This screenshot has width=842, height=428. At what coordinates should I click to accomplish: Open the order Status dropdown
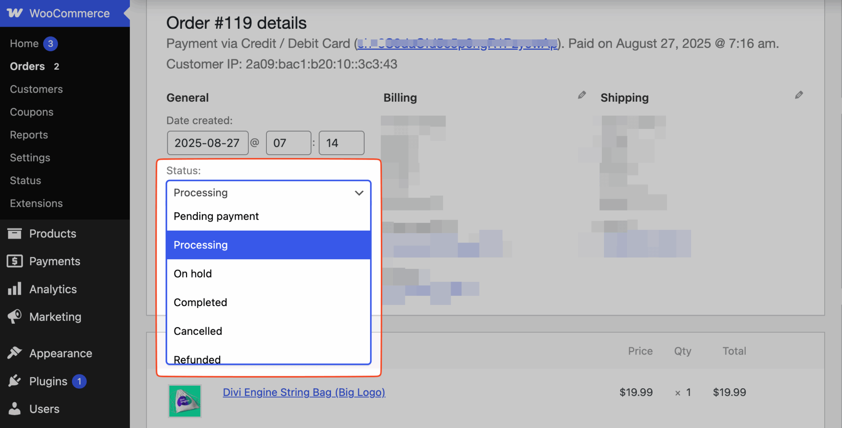point(268,192)
